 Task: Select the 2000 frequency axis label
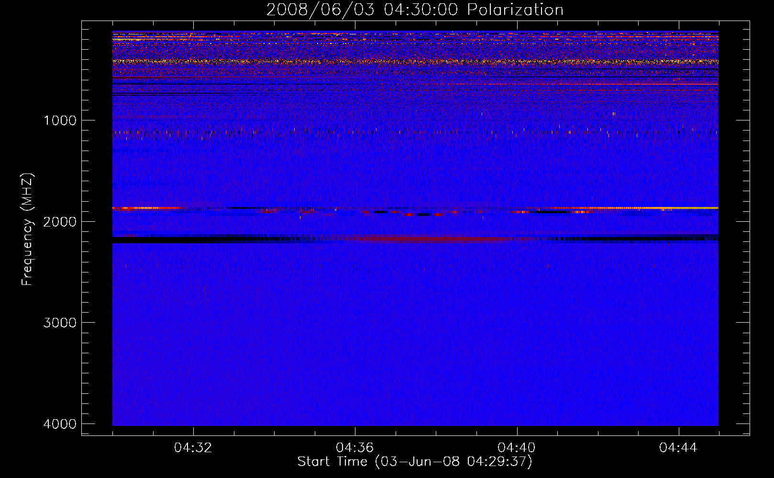pos(60,222)
